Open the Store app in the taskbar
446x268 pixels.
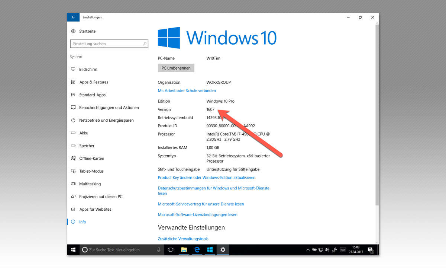tap(210, 250)
